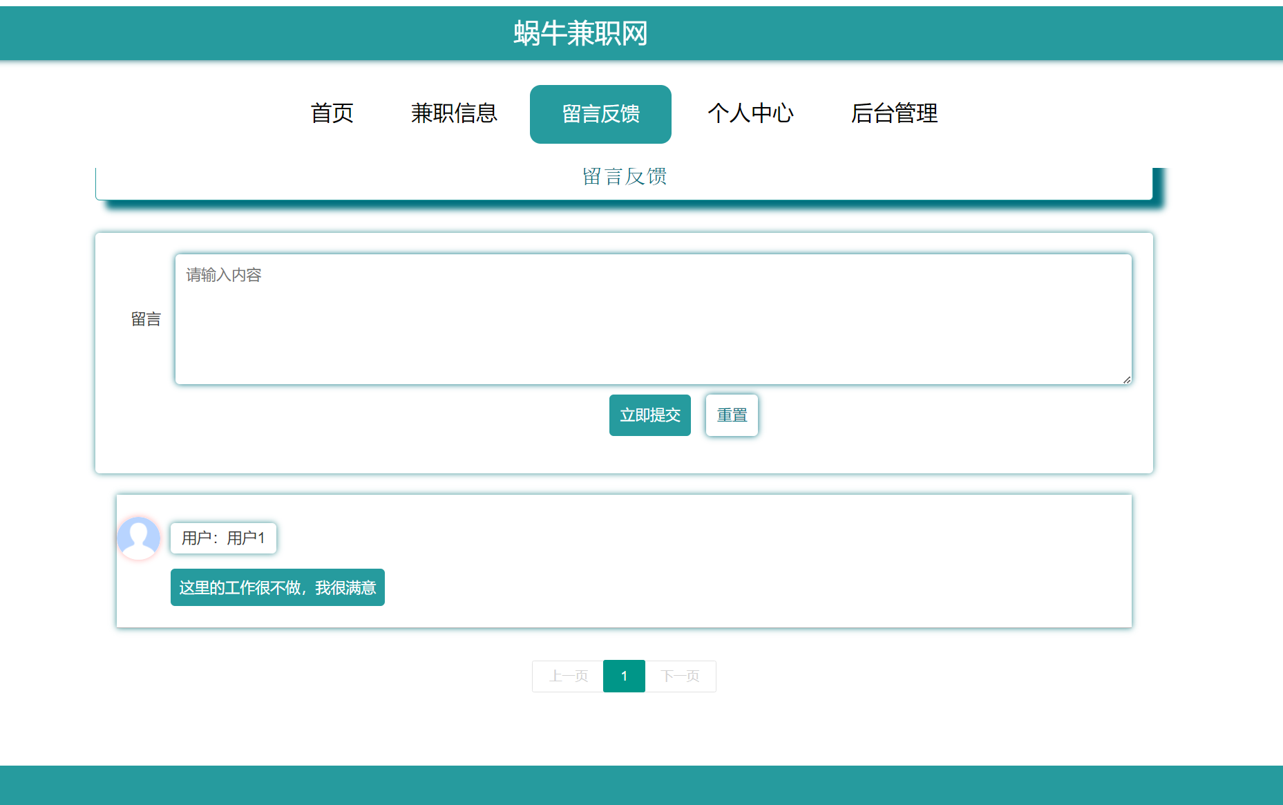Click the 蜗牛兼职网 site title
The height and width of the screenshot is (805, 1283).
tap(580, 33)
